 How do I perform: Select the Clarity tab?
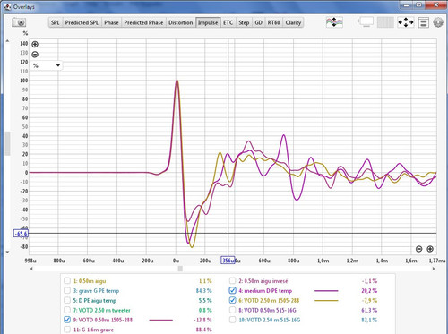pyautogui.click(x=293, y=22)
